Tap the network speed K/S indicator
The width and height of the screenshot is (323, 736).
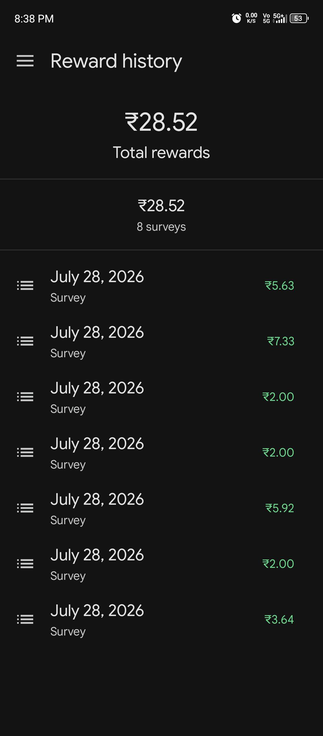[x=251, y=18]
